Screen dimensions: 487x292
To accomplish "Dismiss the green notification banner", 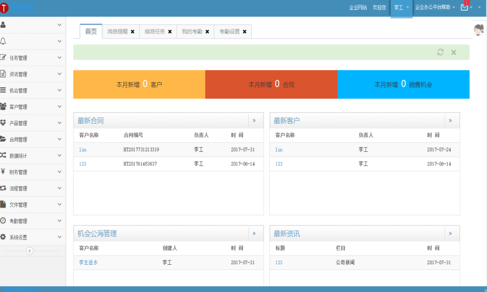I will coord(454,53).
